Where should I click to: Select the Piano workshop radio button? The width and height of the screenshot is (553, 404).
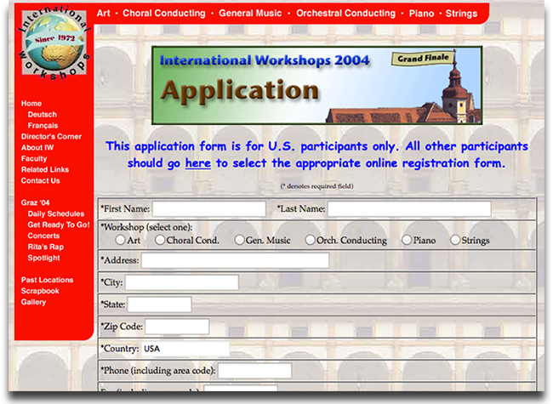(407, 240)
